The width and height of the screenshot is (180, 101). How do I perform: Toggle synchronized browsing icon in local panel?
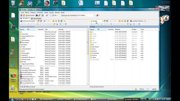[x=65, y=21]
